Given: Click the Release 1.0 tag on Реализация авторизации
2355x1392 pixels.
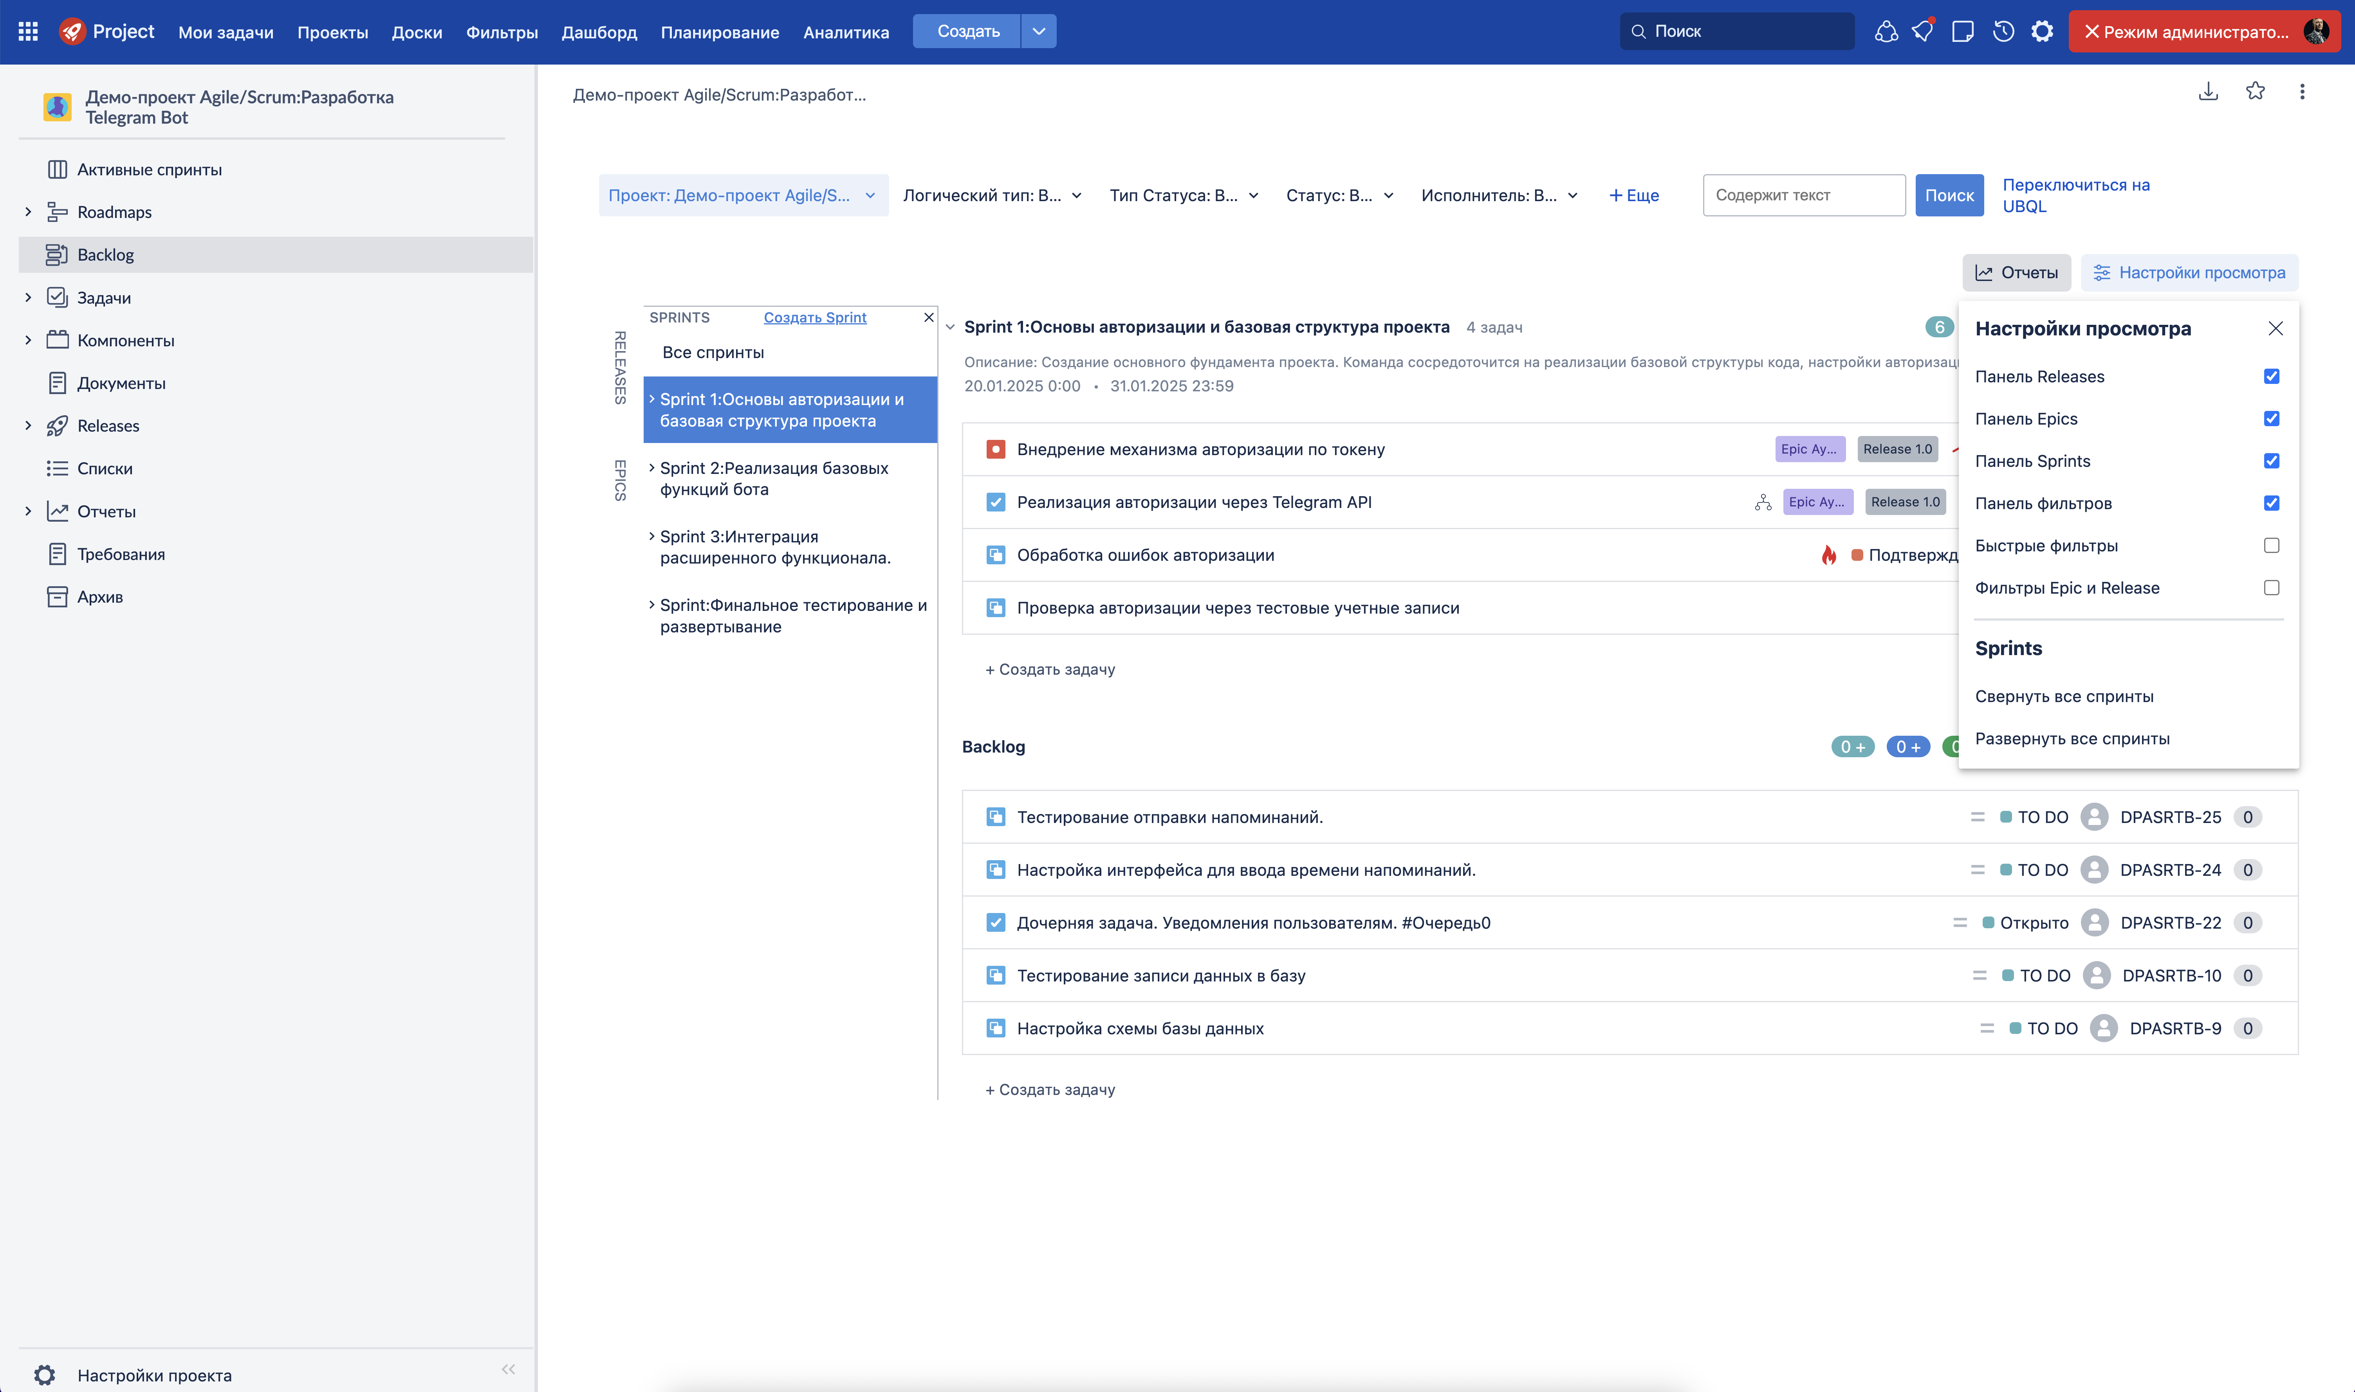Looking at the screenshot, I should tap(1906, 502).
